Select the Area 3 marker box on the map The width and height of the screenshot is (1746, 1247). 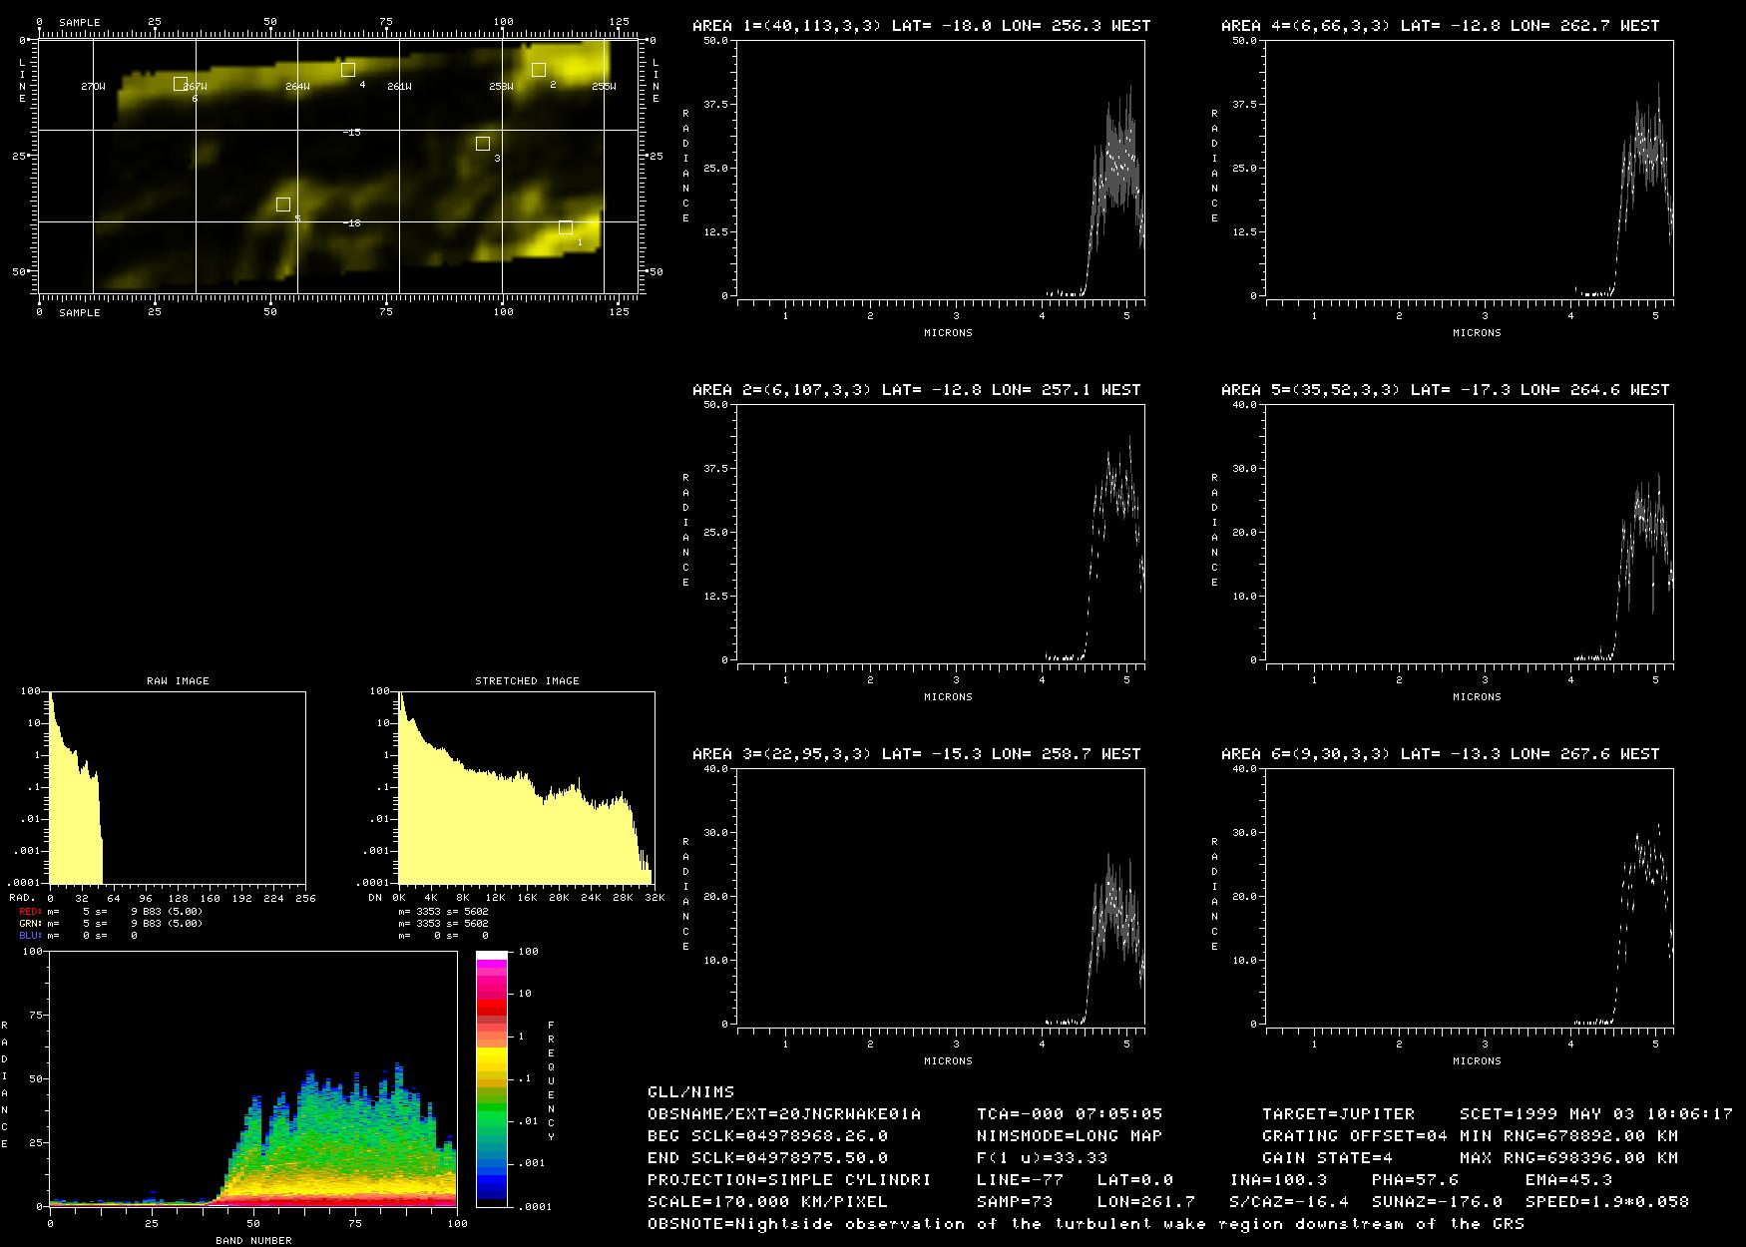click(x=483, y=144)
